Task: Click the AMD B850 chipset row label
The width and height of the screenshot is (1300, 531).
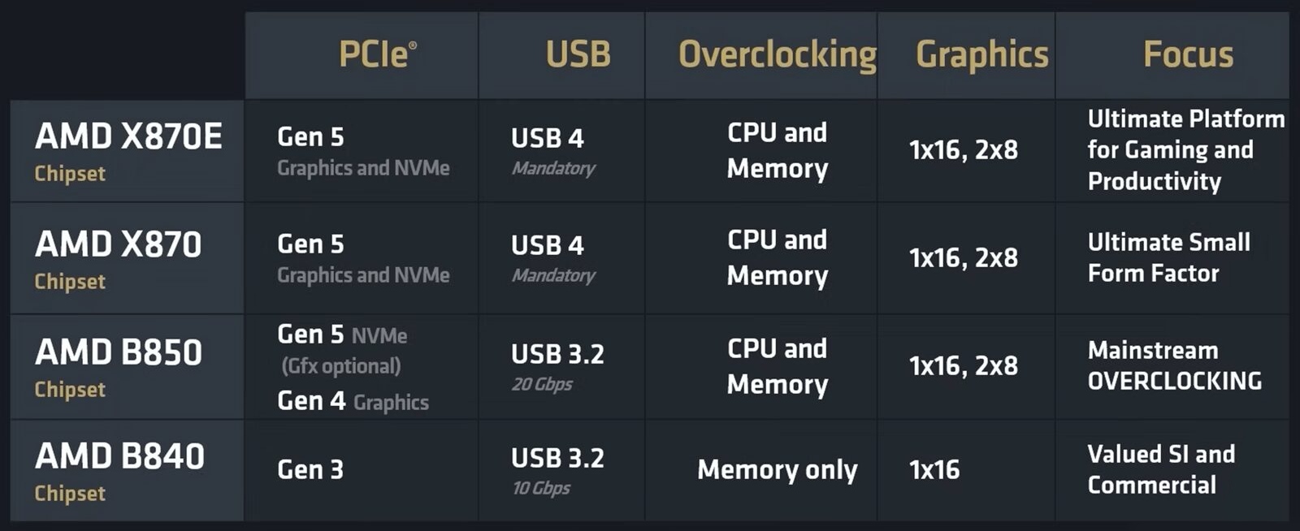Action: 118,367
